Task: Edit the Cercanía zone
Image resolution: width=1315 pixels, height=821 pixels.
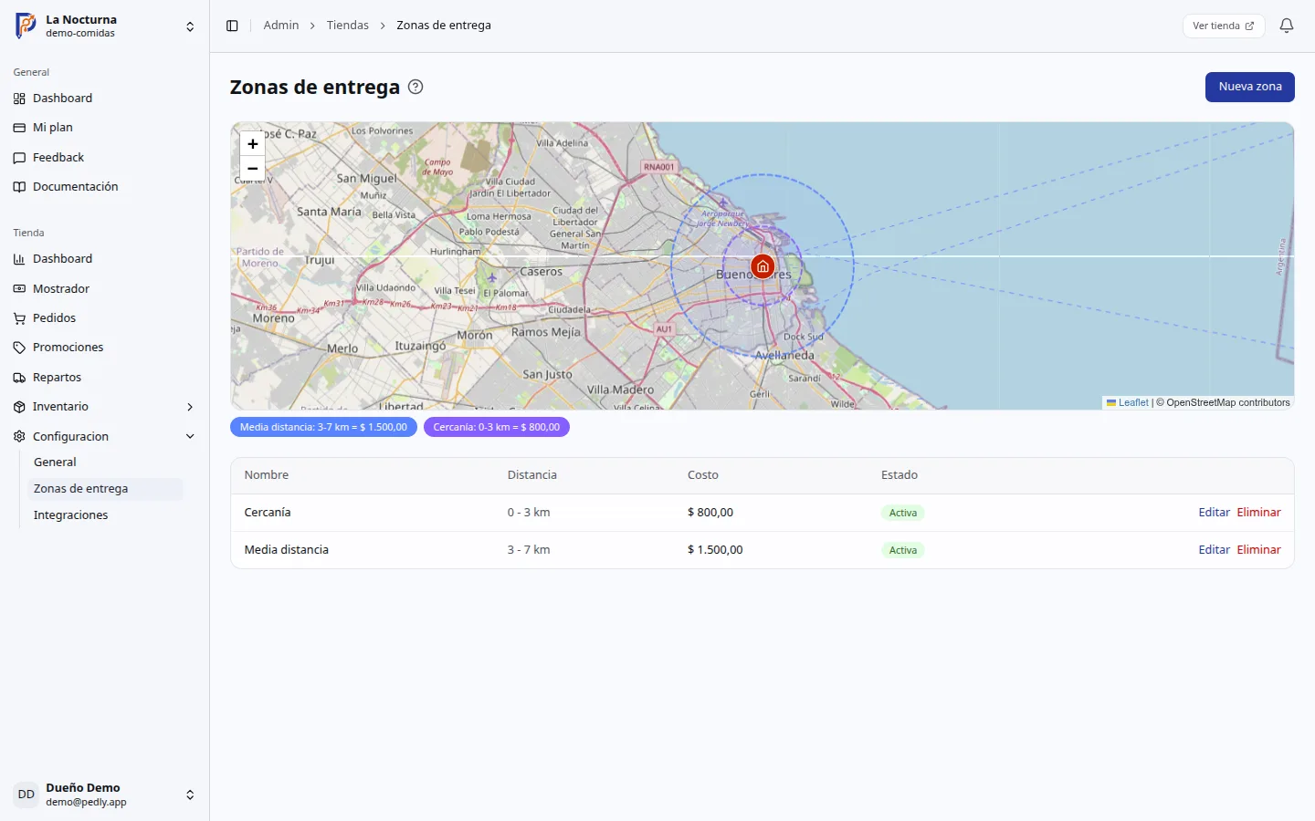Action: pyautogui.click(x=1214, y=513)
